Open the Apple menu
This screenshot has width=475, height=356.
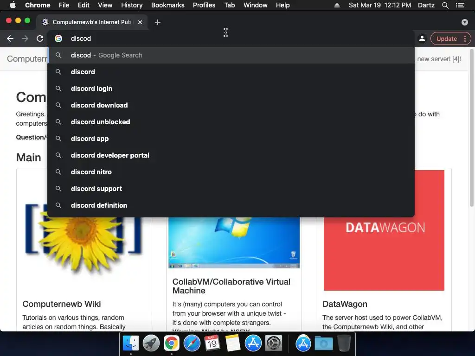pos(13,5)
